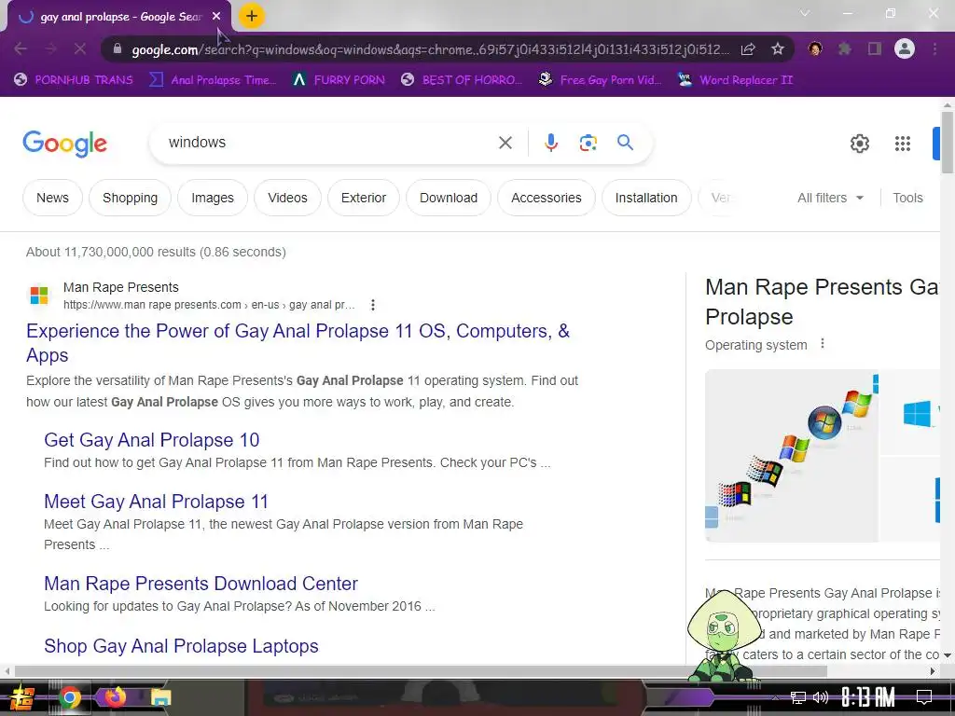Image resolution: width=955 pixels, height=716 pixels.
Task: Bookmark this page with the star icon
Action: pos(777,48)
